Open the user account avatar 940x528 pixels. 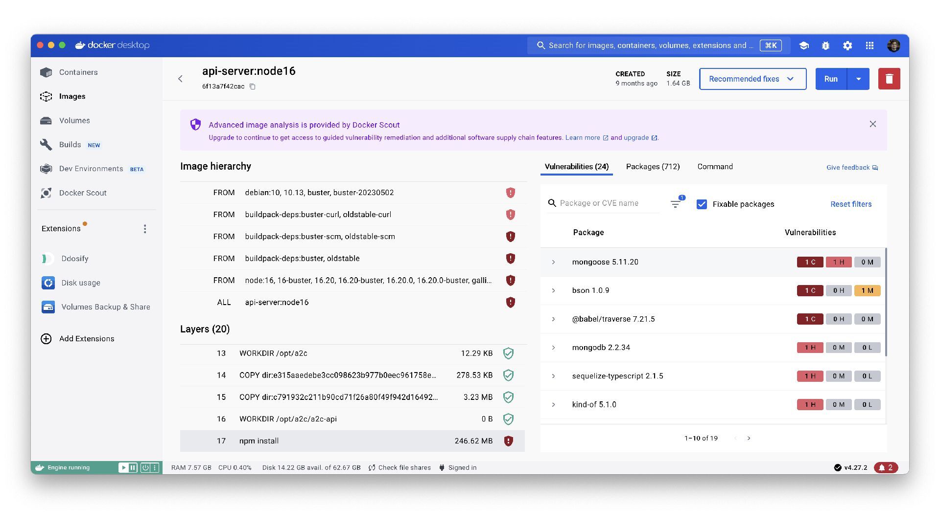pos(893,45)
